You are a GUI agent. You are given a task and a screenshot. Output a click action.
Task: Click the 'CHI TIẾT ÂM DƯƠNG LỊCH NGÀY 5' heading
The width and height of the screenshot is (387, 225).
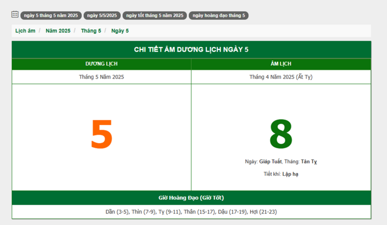click(x=191, y=50)
